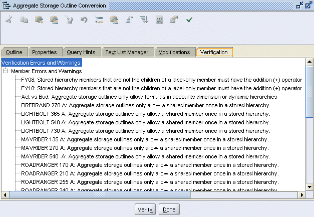This screenshot has width=314, height=217.
Task: Go to the Query Hints tab
Action: tap(81, 52)
